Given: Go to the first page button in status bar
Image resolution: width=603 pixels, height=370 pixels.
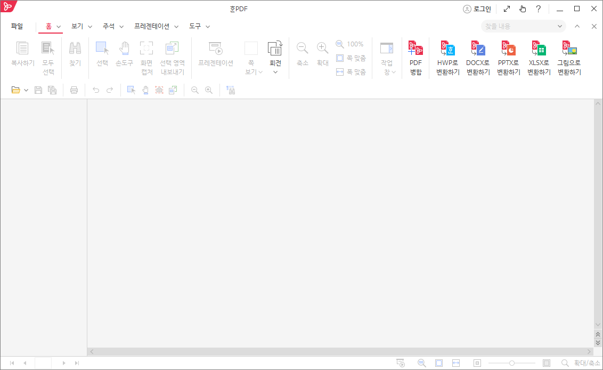Looking at the screenshot, I should (12, 363).
